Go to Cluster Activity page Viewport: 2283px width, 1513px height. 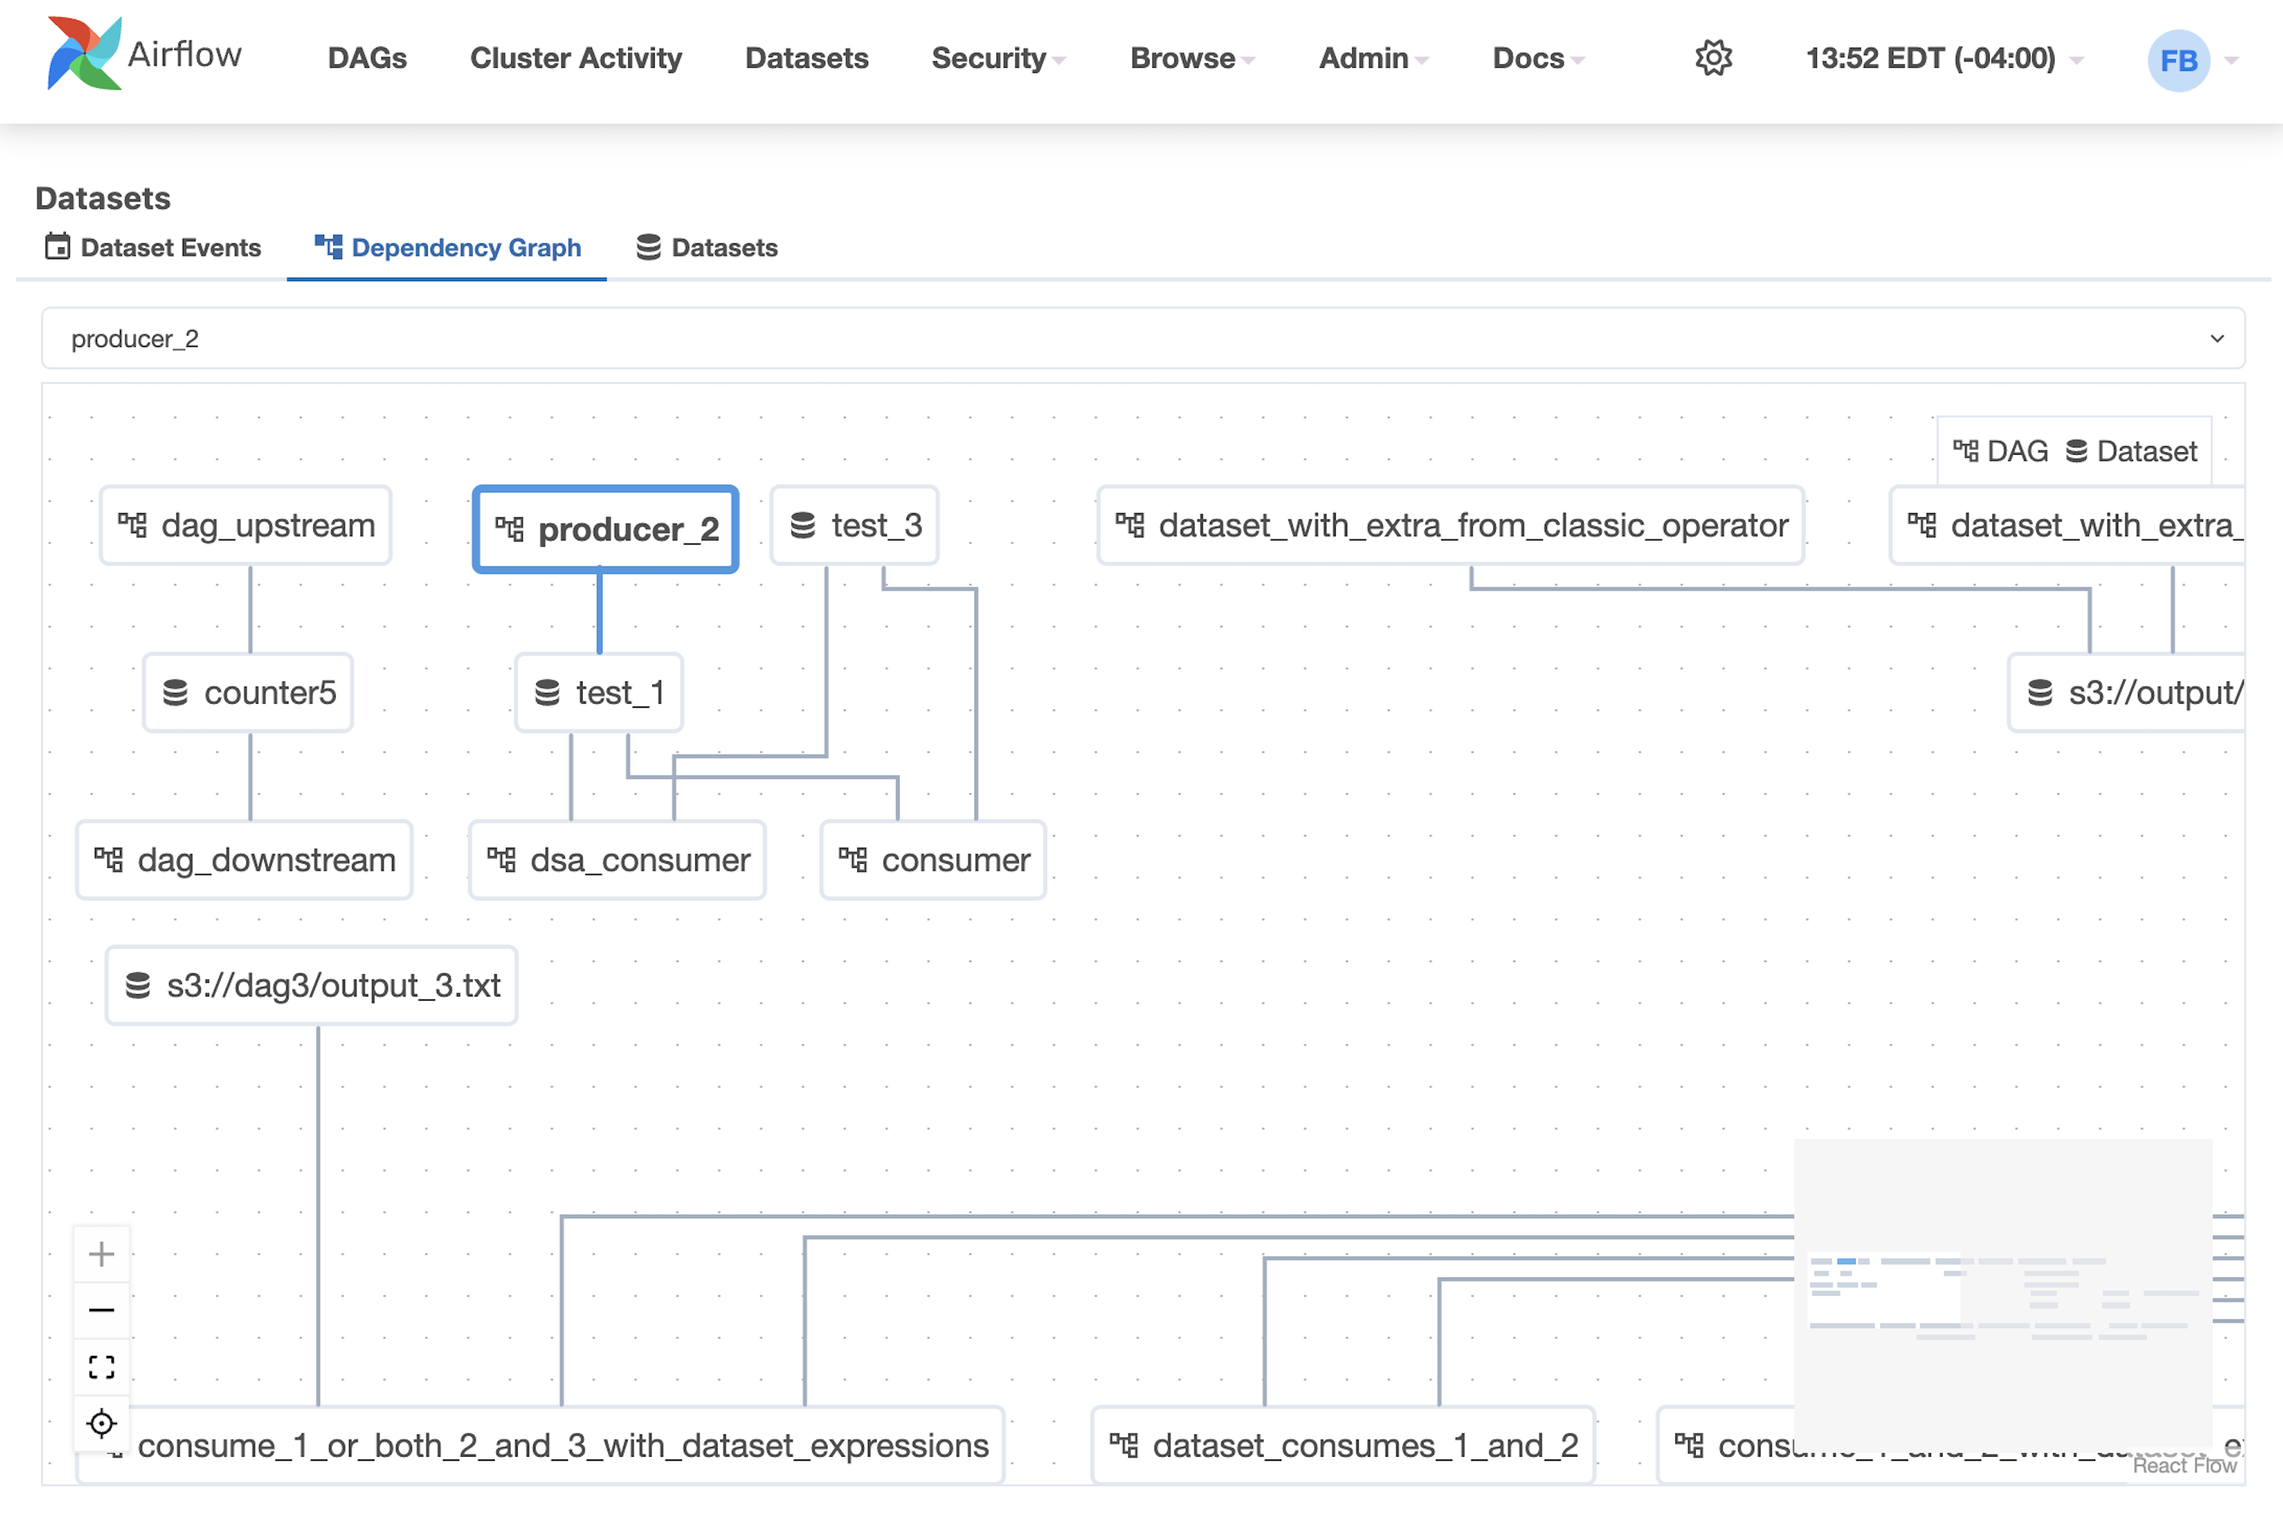[x=575, y=59]
